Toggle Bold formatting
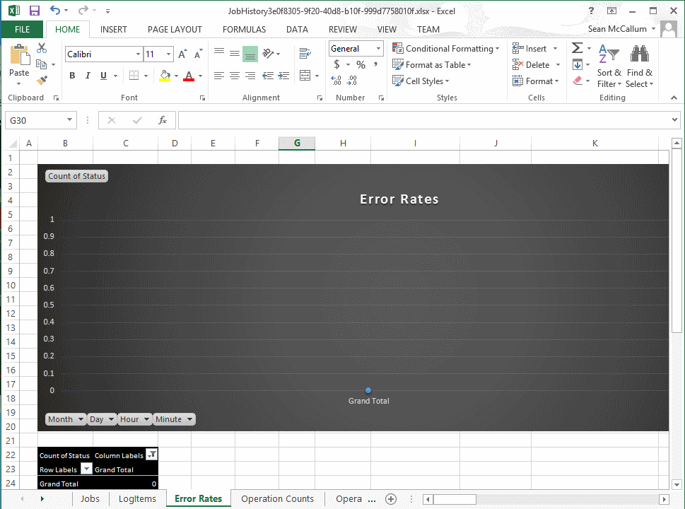The height and width of the screenshot is (509, 685). (x=72, y=76)
